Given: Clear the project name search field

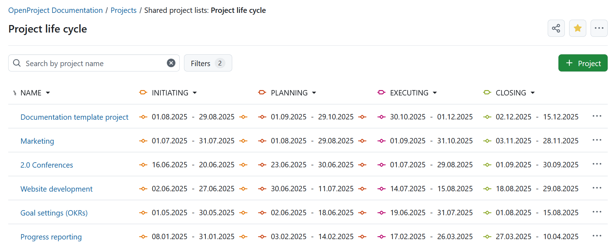Looking at the screenshot, I should [x=171, y=63].
